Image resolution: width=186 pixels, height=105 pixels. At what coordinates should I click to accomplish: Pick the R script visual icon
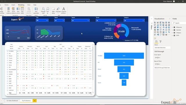166,32
